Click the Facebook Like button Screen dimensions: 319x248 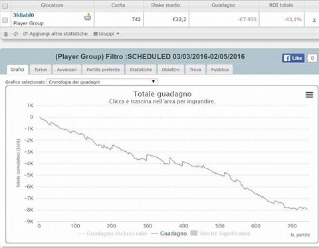[x=293, y=58]
